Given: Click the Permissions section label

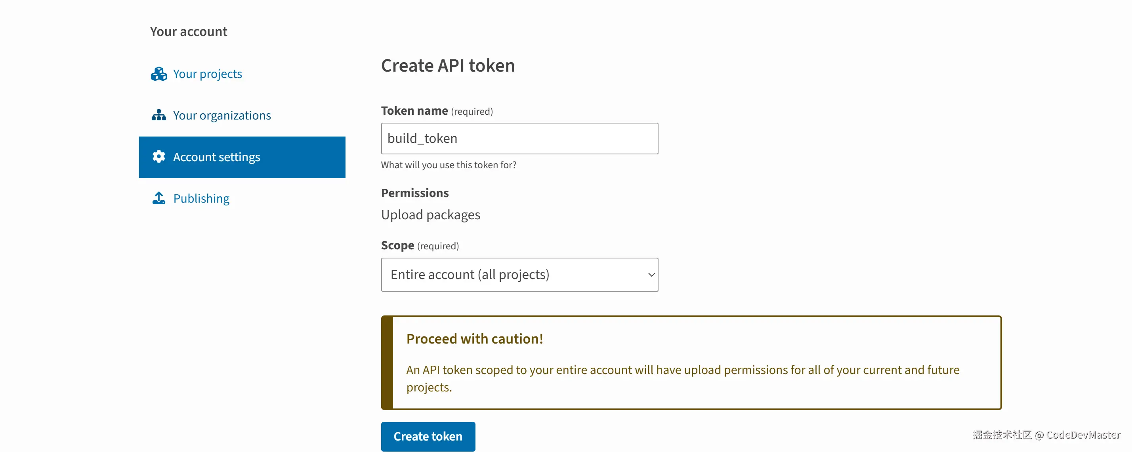Looking at the screenshot, I should [415, 193].
